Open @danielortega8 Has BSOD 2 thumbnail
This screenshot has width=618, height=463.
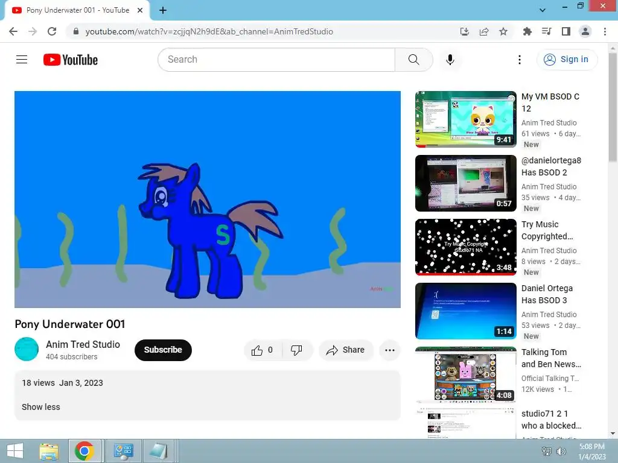tap(465, 183)
